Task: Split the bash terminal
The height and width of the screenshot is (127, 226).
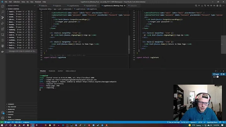Action: pos(221,74)
